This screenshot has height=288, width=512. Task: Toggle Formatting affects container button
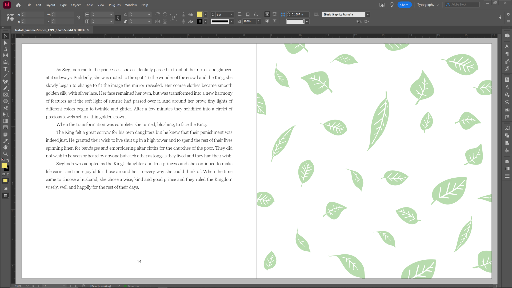(3, 174)
